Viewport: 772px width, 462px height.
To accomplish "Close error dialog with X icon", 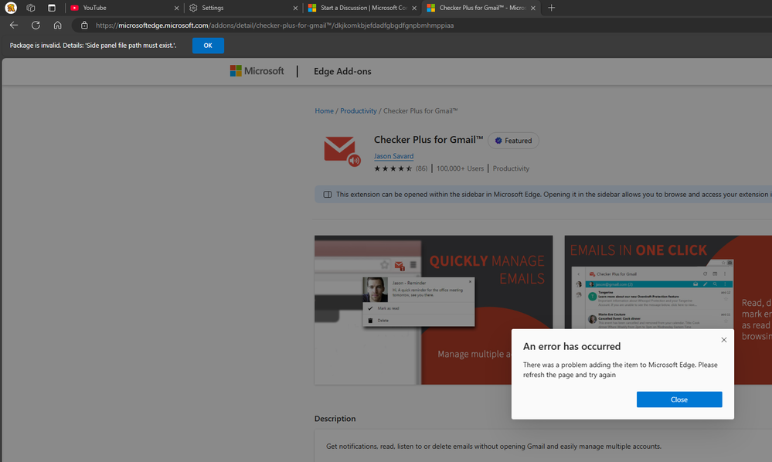I will [724, 340].
